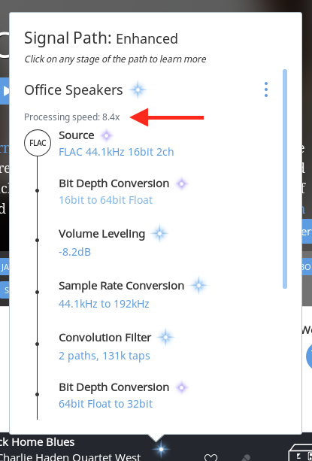Click the star beside Convolution Filter
Viewport: 312px width, 461px height.
click(x=165, y=337)
